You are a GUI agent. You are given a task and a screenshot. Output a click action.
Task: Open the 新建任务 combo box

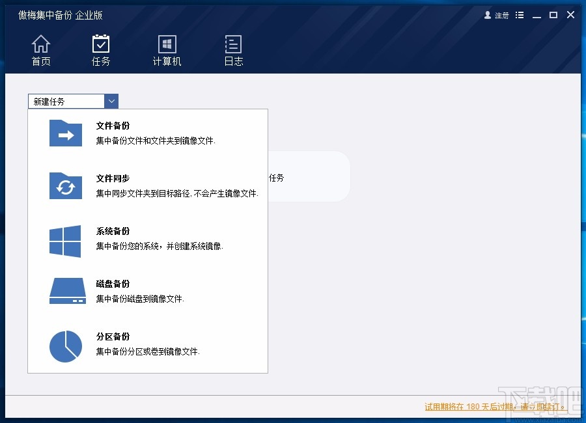[x=65, y=101]
